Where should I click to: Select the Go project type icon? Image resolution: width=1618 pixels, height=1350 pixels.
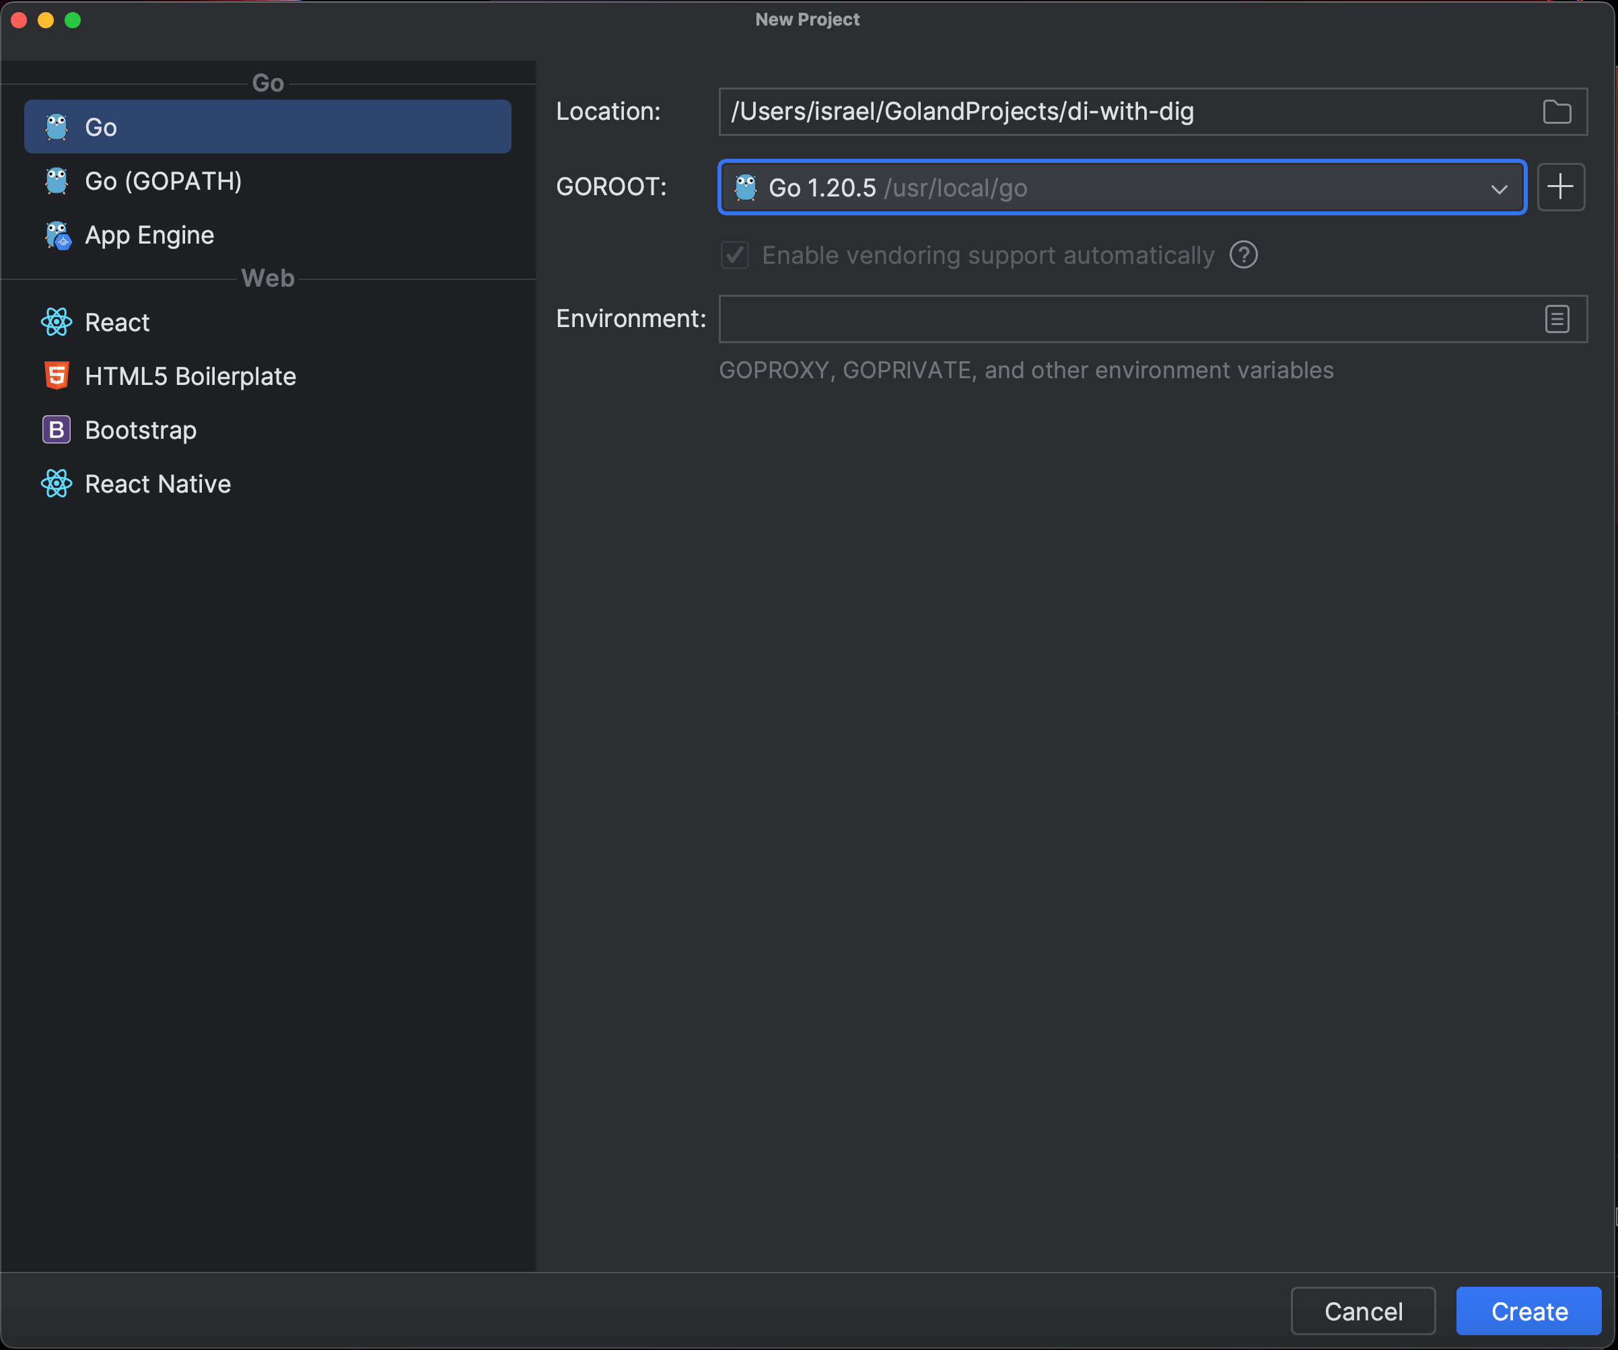[x=57, y=127]
